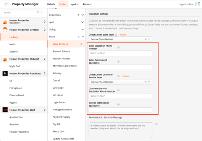
Task: Click the Sales Extension input field
Action: 120,67
